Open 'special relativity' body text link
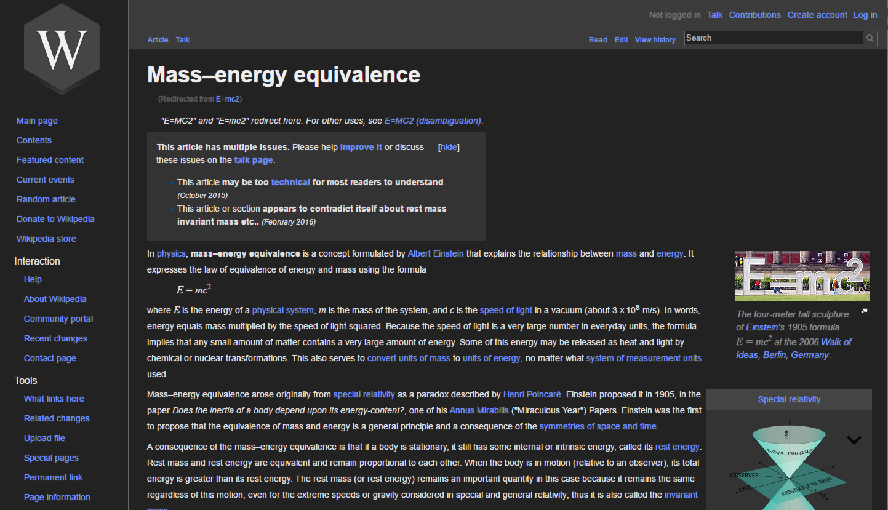The width and height of the screenshot is (888, 510). (x=364, y=394)
